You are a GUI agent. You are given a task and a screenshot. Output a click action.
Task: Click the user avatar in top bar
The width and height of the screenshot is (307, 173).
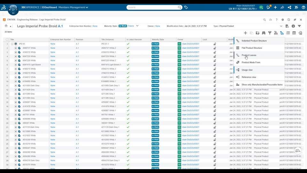[261, 7]
